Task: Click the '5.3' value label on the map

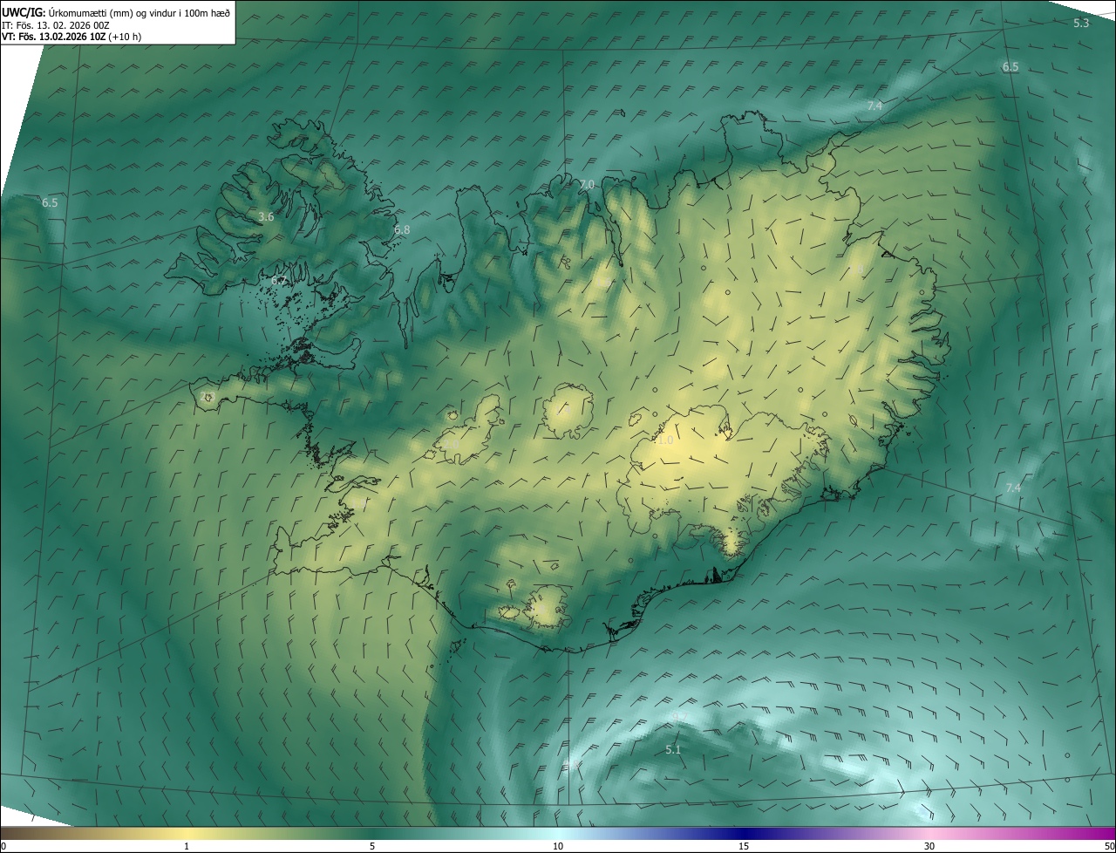Action: (1081, 24)
